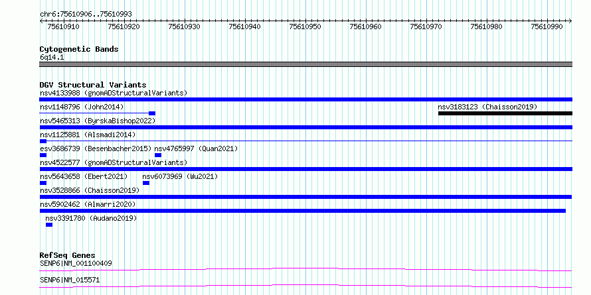Click esv3686739 (Besenbacher2015) label

tap(96, 148)
